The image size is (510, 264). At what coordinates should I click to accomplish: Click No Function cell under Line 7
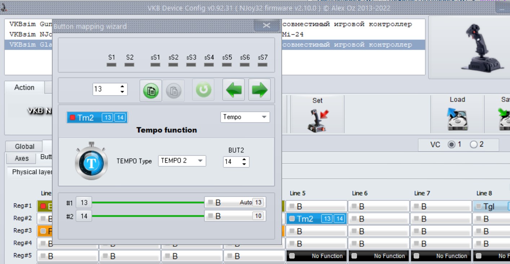pyautogui.click(x=441, y=256)
